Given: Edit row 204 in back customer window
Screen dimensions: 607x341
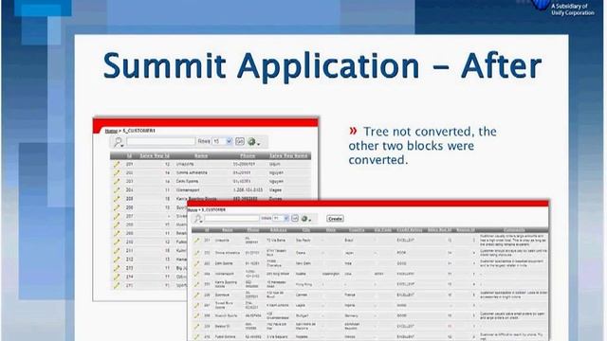Looking at the screenshot, I should (117, 190).
